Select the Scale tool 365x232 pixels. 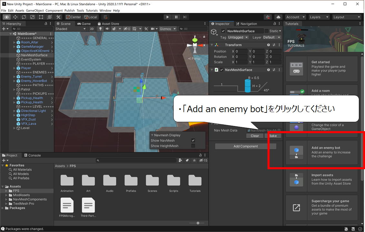coord(32,17)
